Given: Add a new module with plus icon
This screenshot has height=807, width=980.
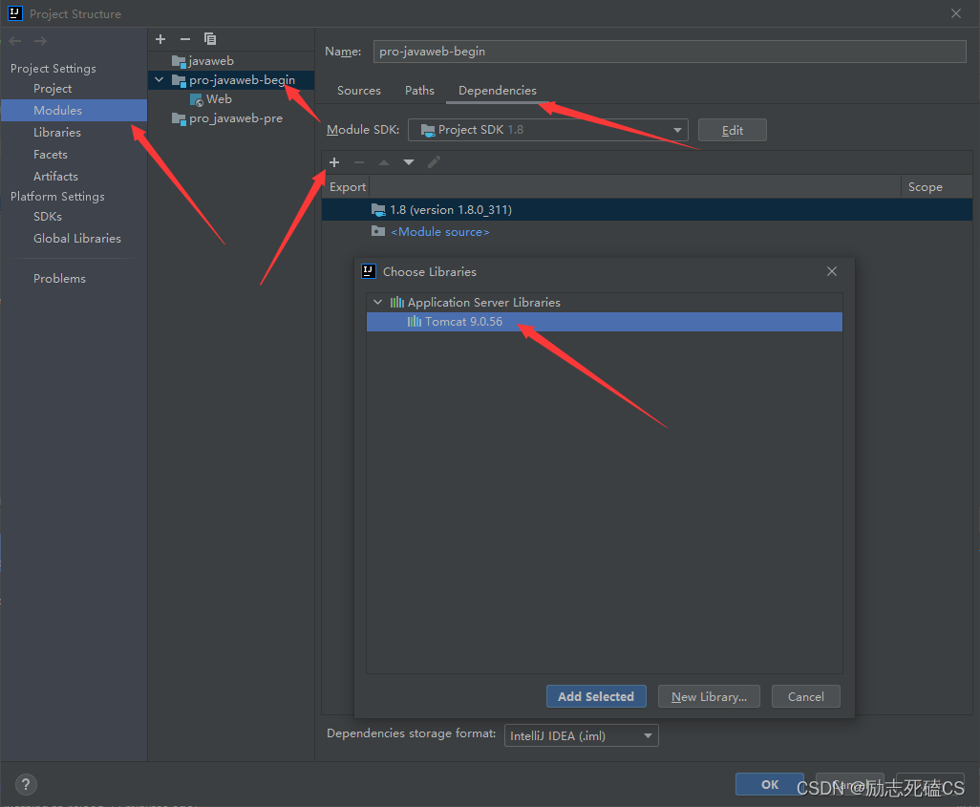Looking at the screenshot, I should [160, 39].
